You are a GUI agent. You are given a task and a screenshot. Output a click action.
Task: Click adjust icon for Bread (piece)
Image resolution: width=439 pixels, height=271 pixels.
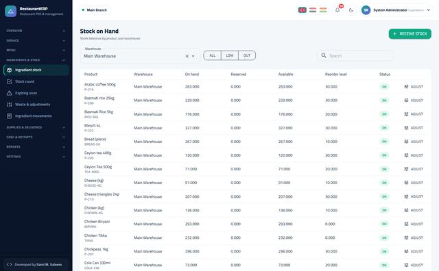tap(406, 142)
